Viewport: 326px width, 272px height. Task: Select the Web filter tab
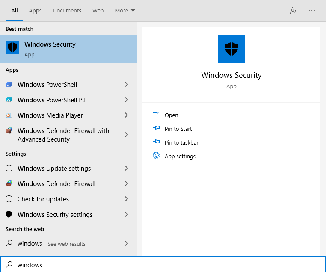pos(98,11)
